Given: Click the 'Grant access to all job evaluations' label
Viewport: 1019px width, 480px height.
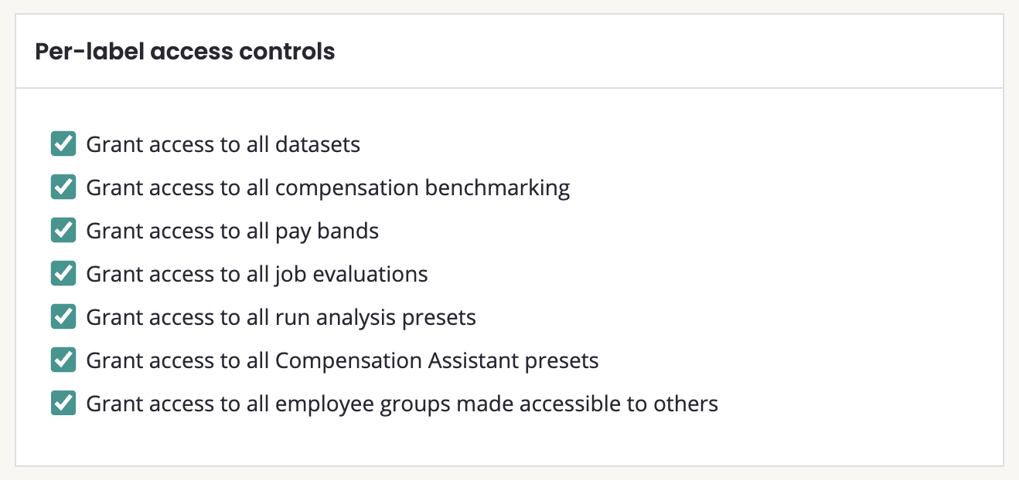Looking at the screenshot, I should pos(257,274).
